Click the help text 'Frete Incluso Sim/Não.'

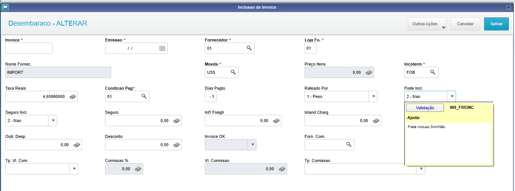[427, 127]
